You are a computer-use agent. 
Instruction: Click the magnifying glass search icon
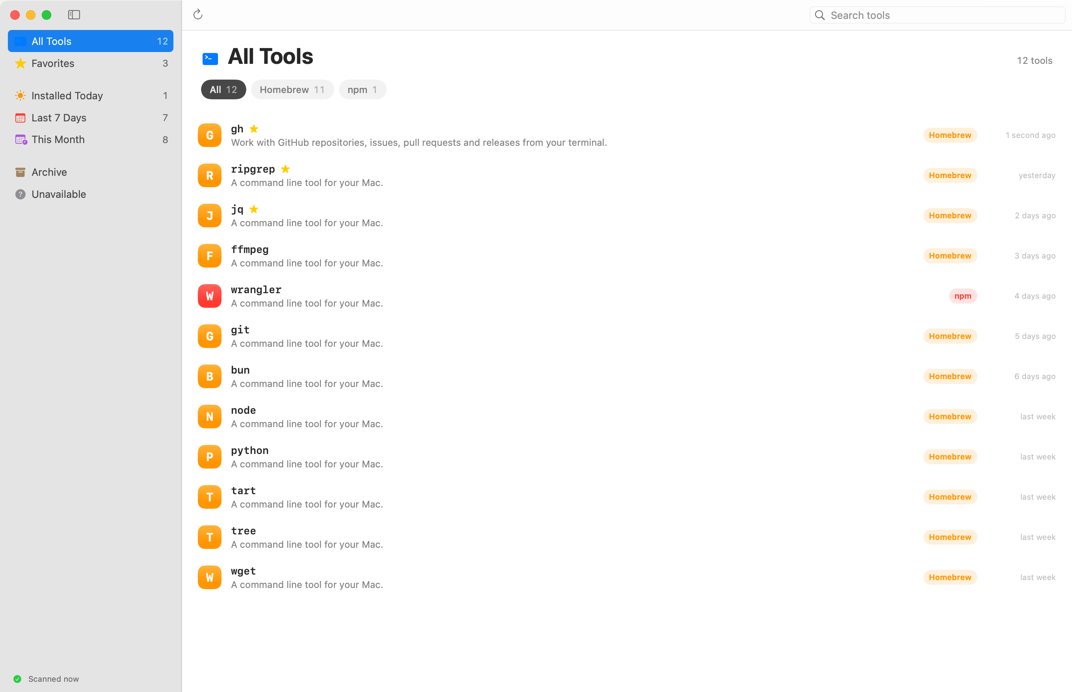tap(820, 15)
